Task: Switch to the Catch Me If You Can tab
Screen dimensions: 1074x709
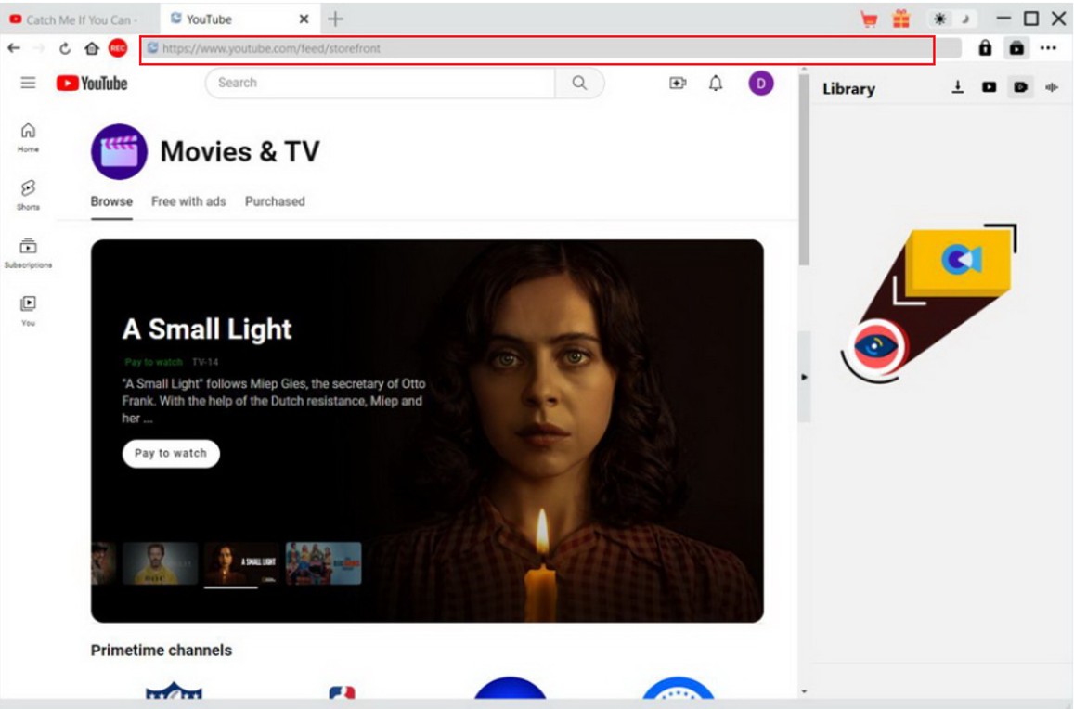Action: (x=74, y=19)
